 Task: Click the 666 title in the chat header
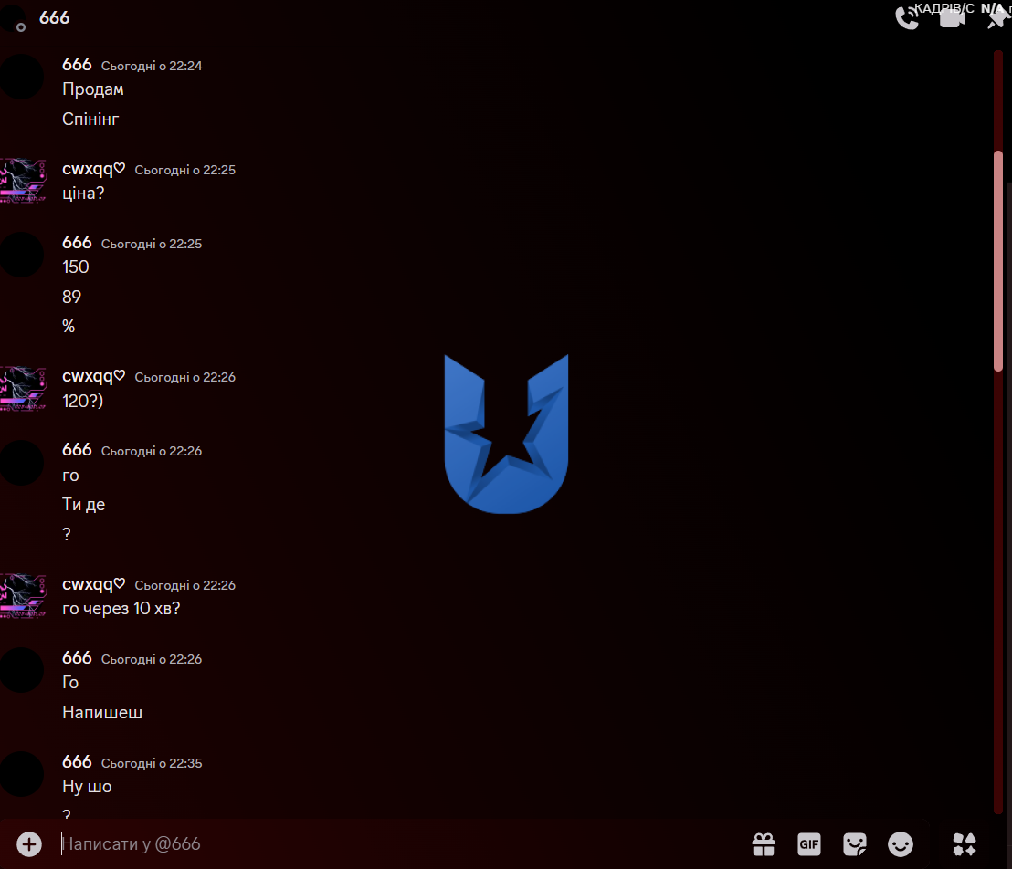pos(54,18)
